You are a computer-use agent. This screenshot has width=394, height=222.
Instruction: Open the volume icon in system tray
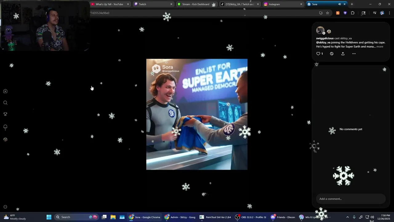(372, 217)
